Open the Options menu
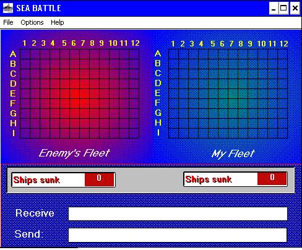The image size is (302, 250). pyautogui.click(x=32, y=22)
